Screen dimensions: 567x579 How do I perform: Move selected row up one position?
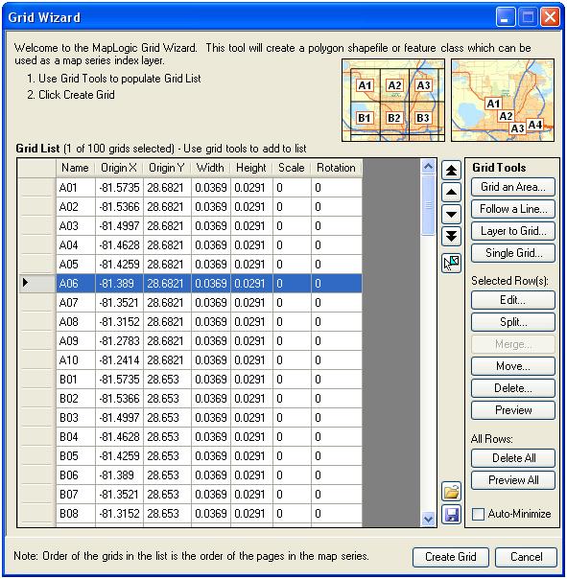[451, 193]
